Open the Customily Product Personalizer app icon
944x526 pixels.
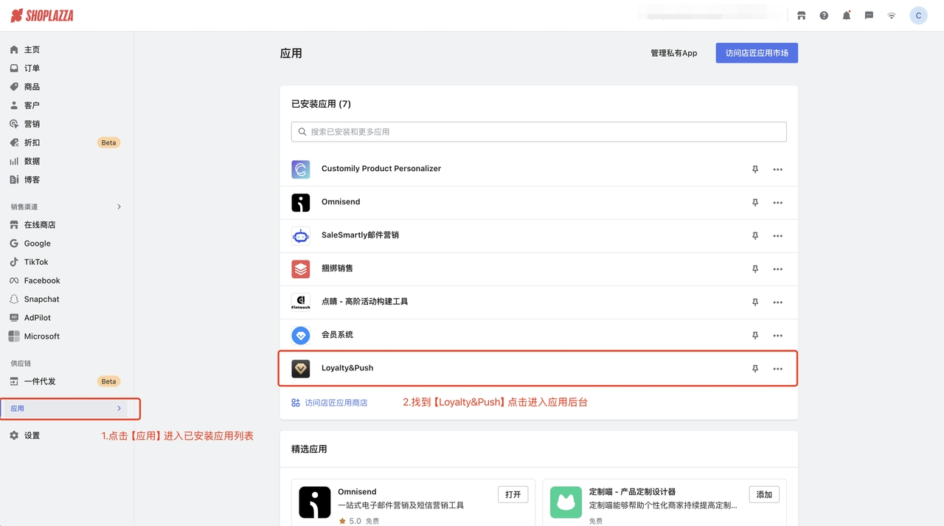click(x=301, y=169)
